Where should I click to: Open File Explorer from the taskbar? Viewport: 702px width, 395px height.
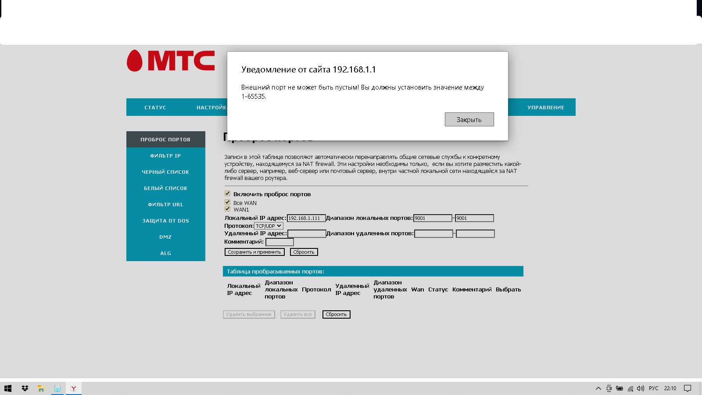[x=41, y=388]
